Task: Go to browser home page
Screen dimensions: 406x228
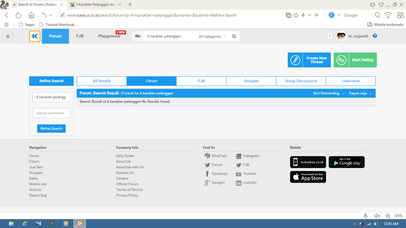Action: [31, 15]
